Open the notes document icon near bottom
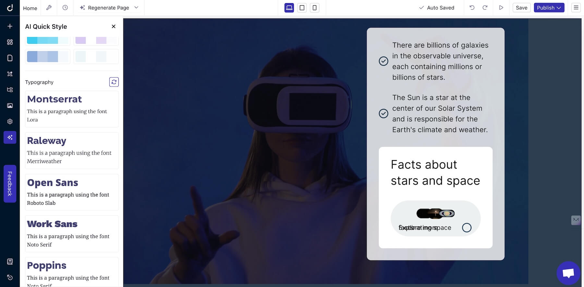This screenshot has width=584, height=287. click(x=10, y=262)
